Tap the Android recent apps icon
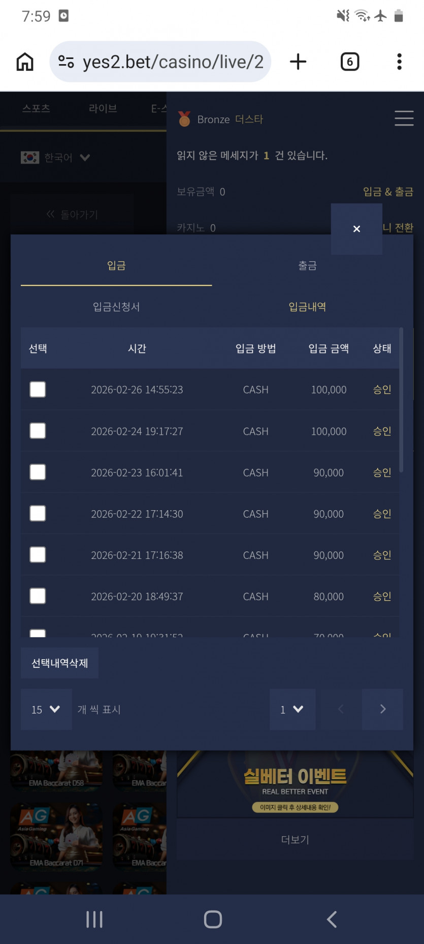This screenshot has width=424, height=944. tap(94, 919)
